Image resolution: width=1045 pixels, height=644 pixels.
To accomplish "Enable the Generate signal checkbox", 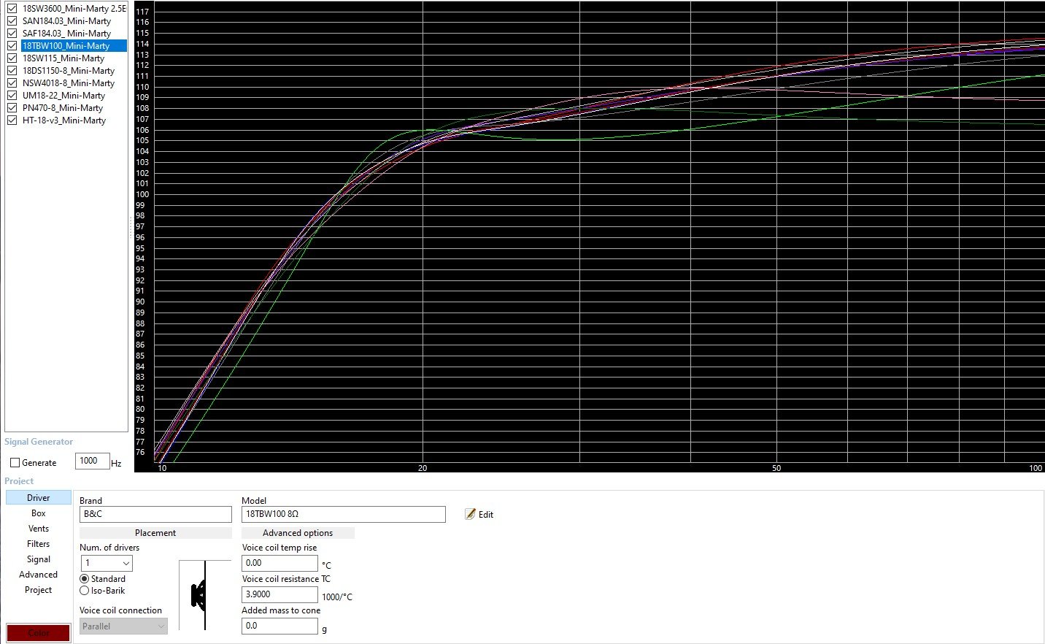I will [x=15, y=463].
